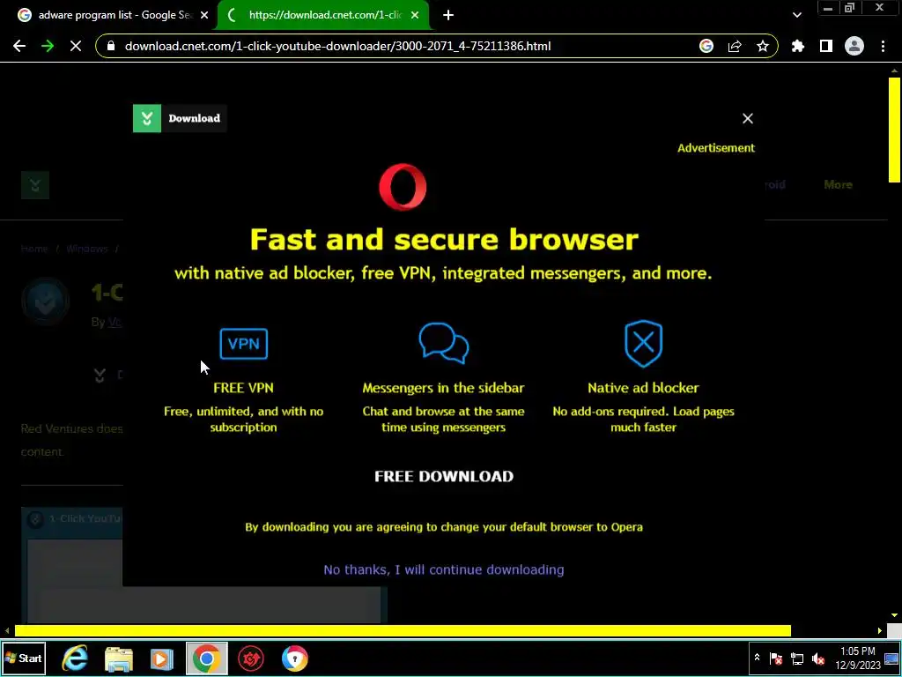Open a new tab

click(448, 15)
